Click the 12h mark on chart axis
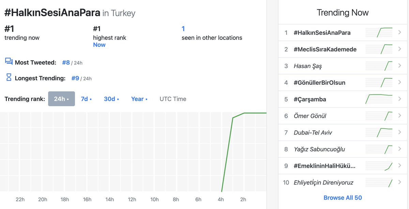The image size is (409, 209). pos(132,199)
